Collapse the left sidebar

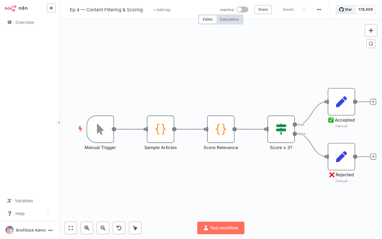(x=59, y=122)
